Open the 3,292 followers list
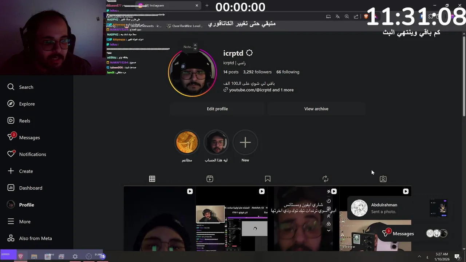This screenshot has height=262, width=466. pos(257,72)
